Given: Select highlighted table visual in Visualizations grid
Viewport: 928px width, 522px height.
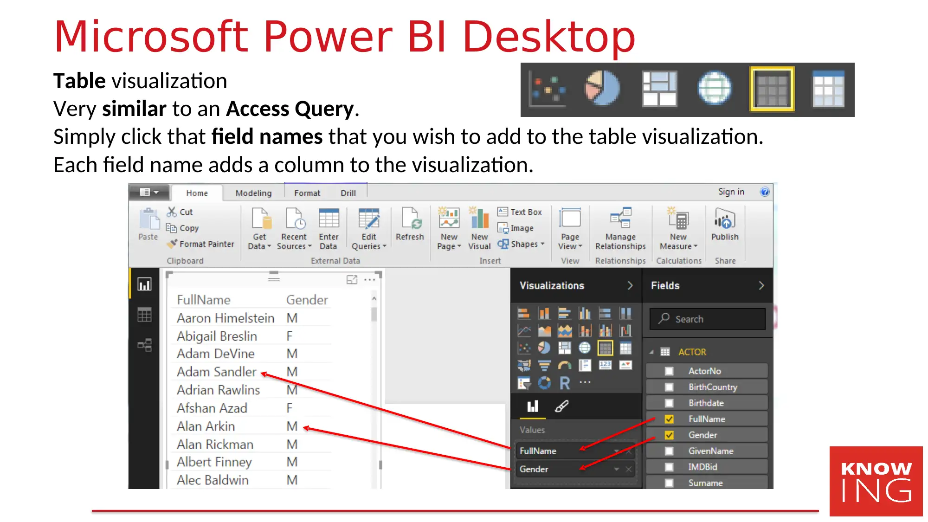Looking at the screenshot, I should click(605, 348).
